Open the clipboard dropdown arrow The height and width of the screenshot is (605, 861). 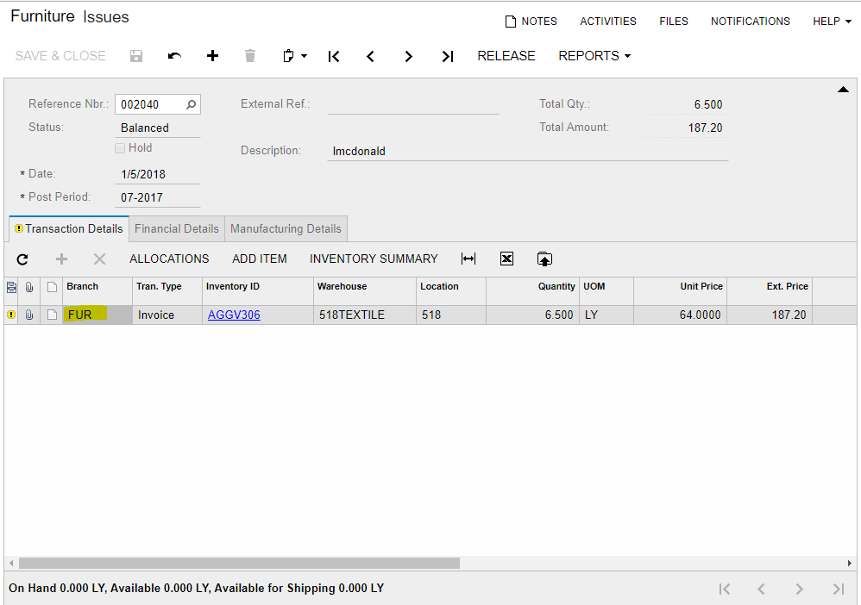click(x=304, y=56)
